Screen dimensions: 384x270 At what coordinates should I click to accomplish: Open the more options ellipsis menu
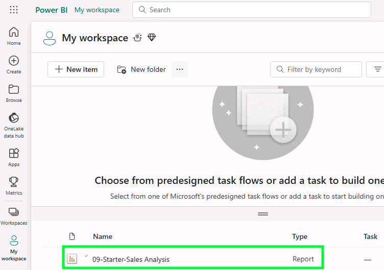pyautogui.click(x=180, y=69)
